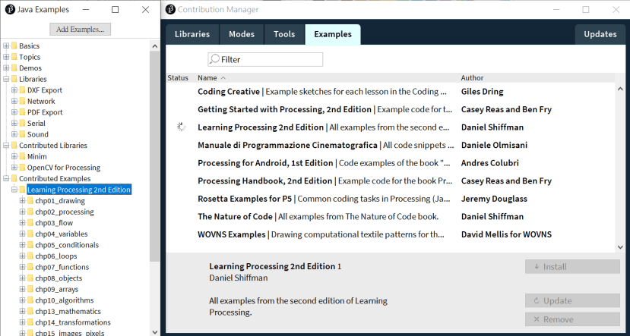
Task: Switch to the Libraries tab
Action: click(192, 34)
